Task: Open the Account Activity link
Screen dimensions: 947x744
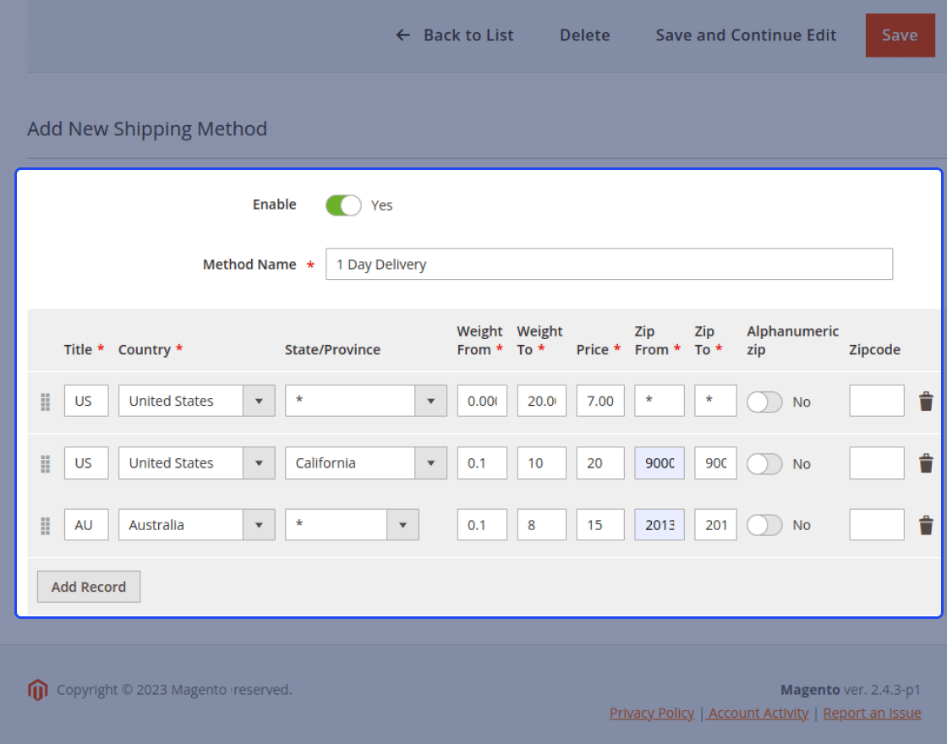Action: tap(758, 713)
